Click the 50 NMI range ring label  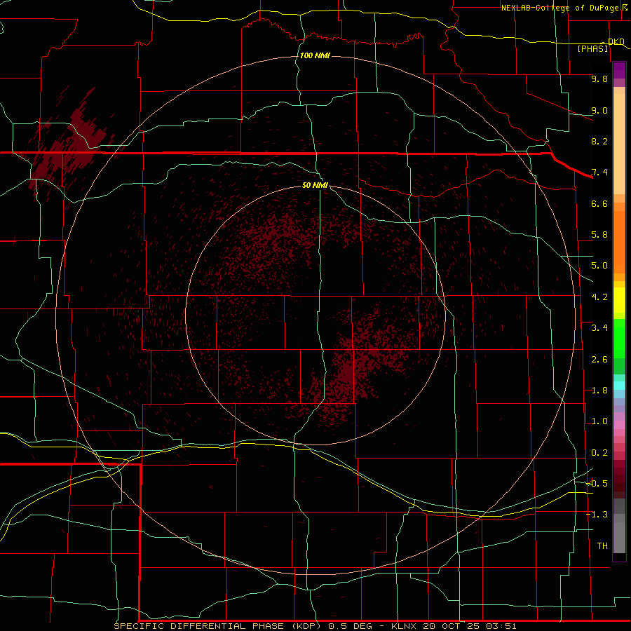[x=315, y=185]
